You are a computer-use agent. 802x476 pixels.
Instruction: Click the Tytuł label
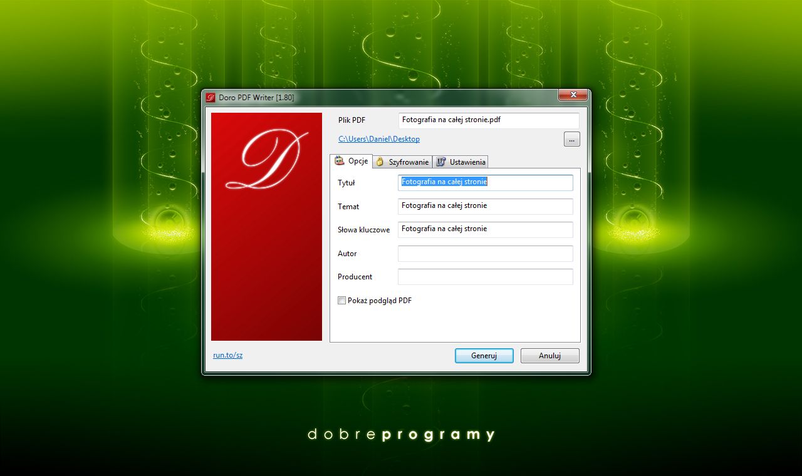click(346, 183)
